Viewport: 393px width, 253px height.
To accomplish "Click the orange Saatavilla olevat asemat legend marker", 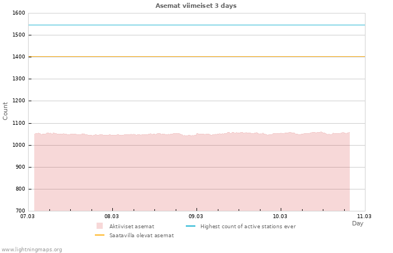I will click(99, 235).
